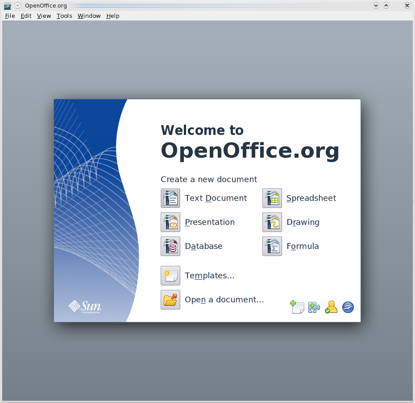Toggle the round pin button in title bar
This screenshot has width=415, height=403.
[18, 5]
